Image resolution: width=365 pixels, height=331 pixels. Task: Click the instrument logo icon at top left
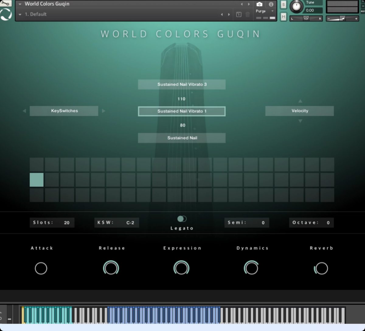[x=6, y=15]
